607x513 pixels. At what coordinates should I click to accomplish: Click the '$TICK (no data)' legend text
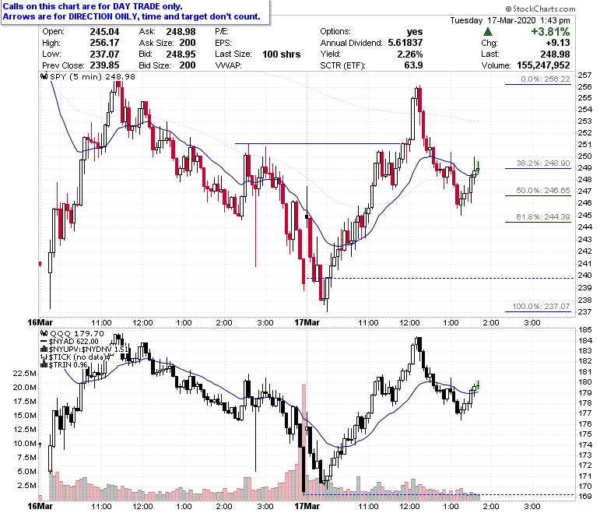click(x=77, y=357)
